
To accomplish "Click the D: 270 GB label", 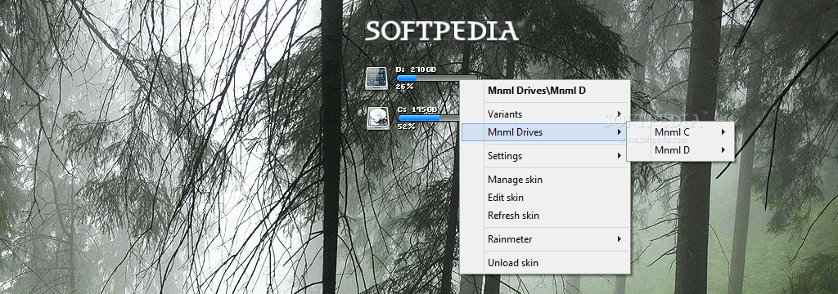I will (416, 70).
